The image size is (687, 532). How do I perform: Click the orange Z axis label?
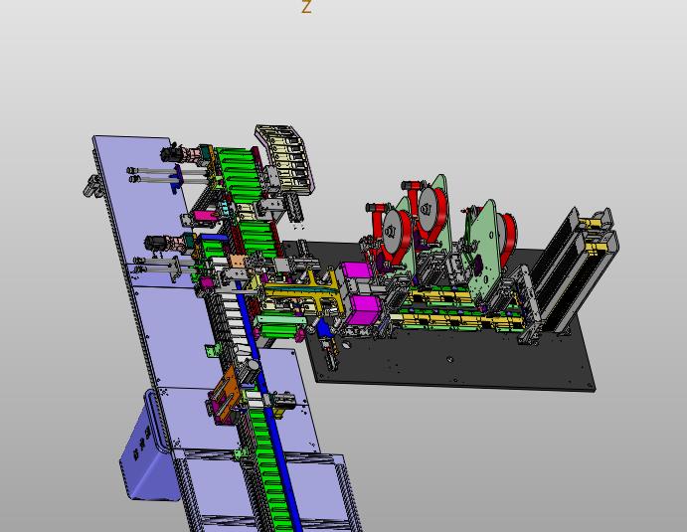point(306,7)
